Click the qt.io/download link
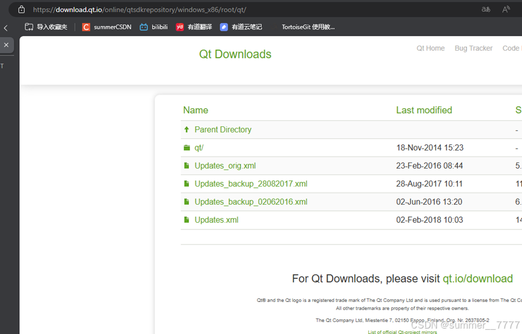The image size is (522, 334). point(477,278)
